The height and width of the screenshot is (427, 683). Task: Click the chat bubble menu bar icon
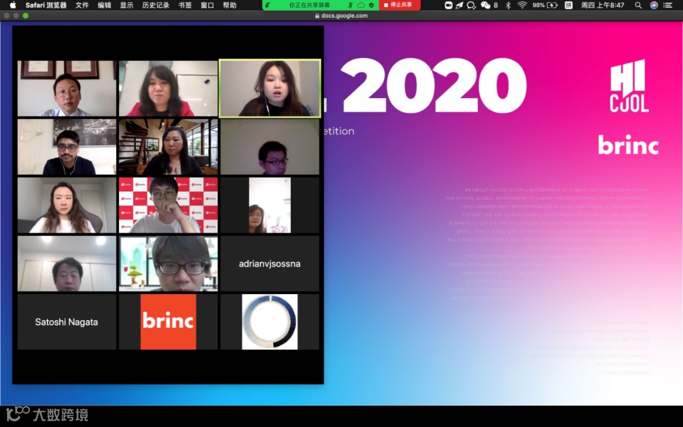[471, 5]
